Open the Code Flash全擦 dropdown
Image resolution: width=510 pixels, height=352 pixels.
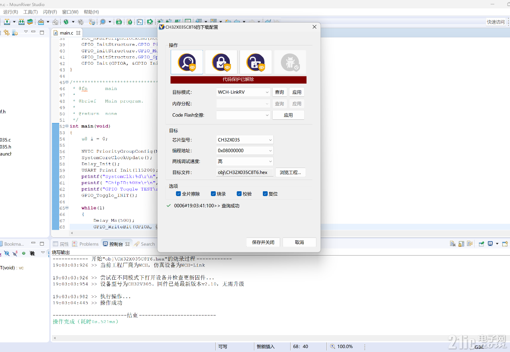243,115
